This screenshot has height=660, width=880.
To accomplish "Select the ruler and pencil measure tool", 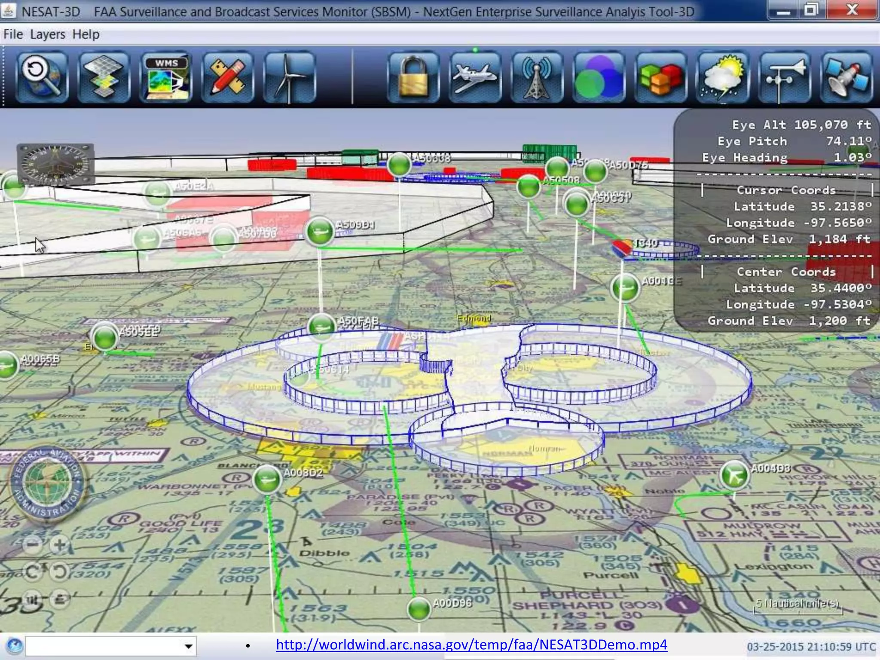I will pos(228,77).
